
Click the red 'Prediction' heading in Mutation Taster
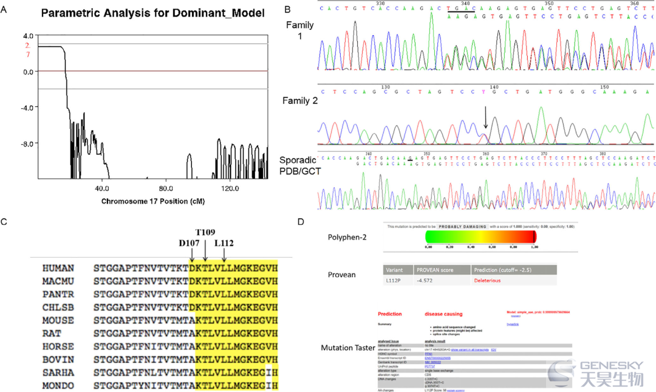[x=389, y=314]
